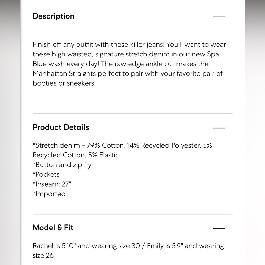The width and height of the screenshot is (265, 265).
Task: Click the 'Spa' word in description
Action: [213, 54]
